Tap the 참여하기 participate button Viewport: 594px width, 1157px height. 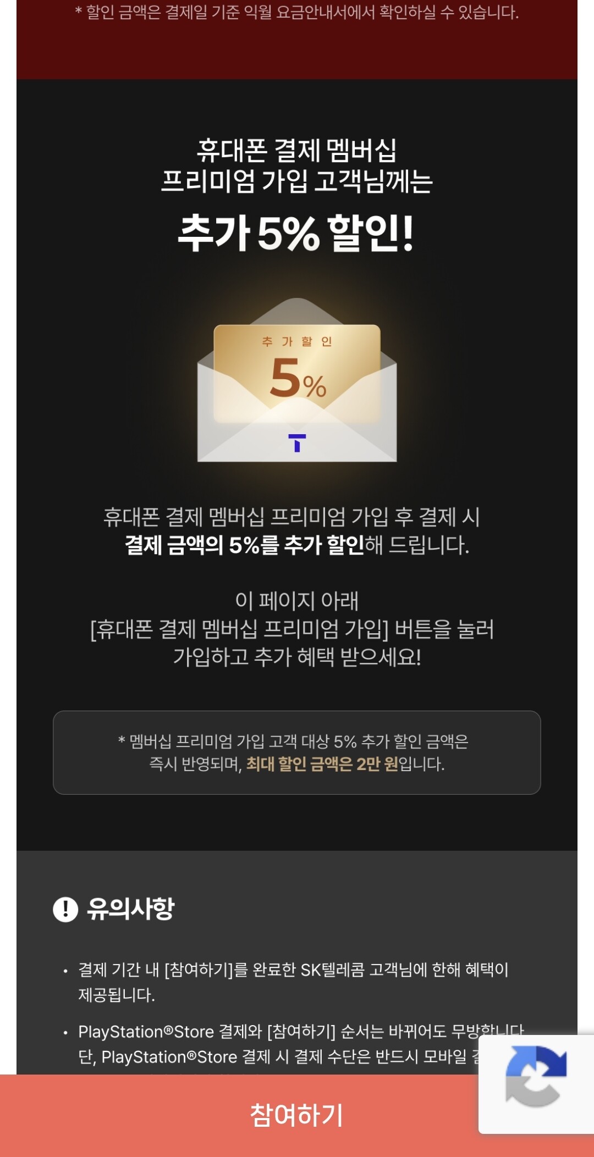coord(296,1115)
